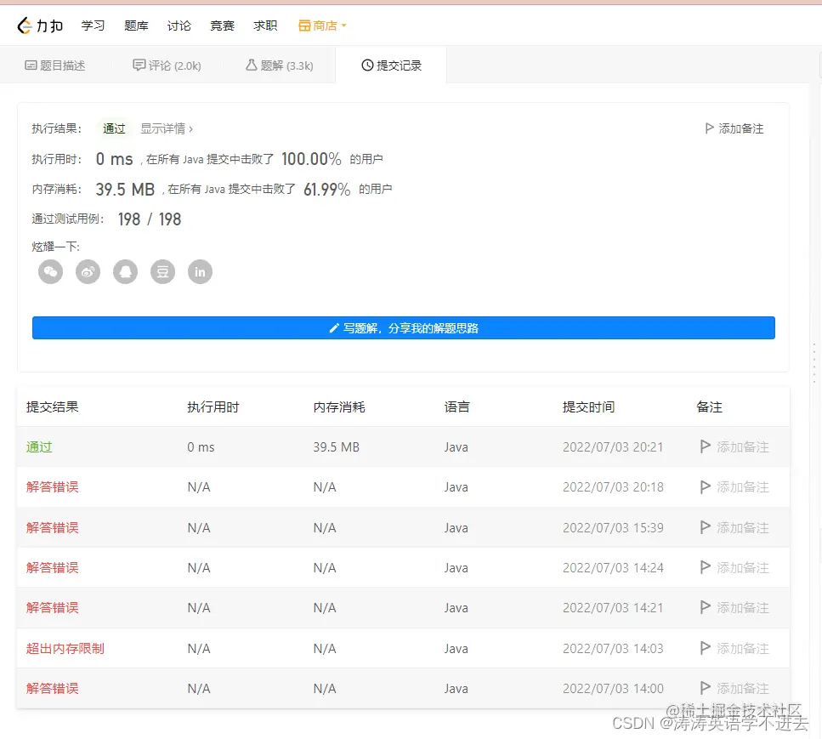
Task: Select 竞赛 in the top navigation
Action: [222, 25]
